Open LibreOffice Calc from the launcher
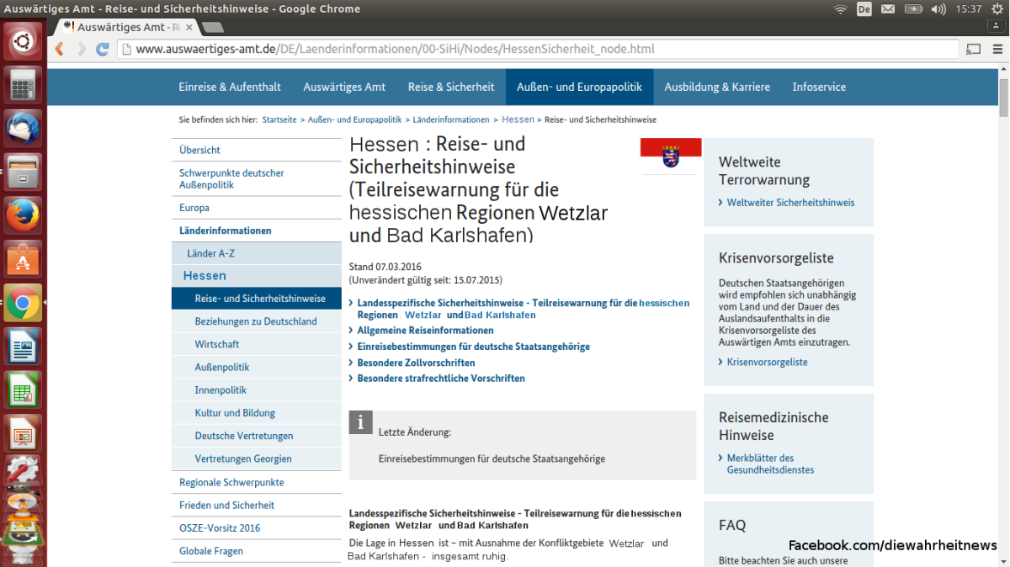The height and width of the screenshot is (567, 1010). 23,390
